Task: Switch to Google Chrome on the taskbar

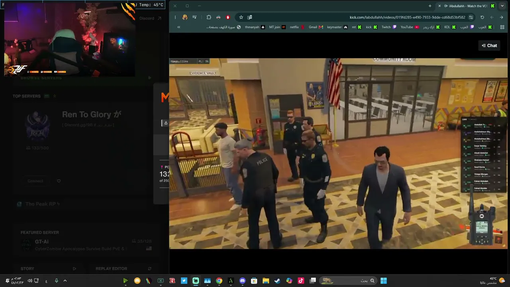Action: (x=219, y=281)
